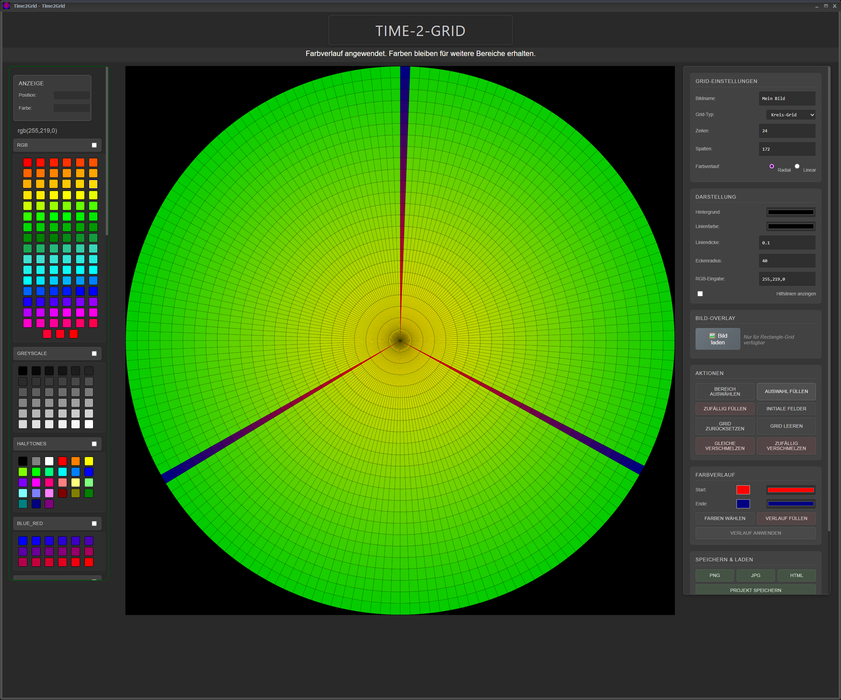
Task: Toggle the RGB palette checkbox
Action: (94, 145)
